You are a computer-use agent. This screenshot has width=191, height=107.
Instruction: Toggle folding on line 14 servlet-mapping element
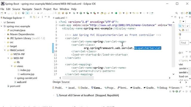click(58, 64)
